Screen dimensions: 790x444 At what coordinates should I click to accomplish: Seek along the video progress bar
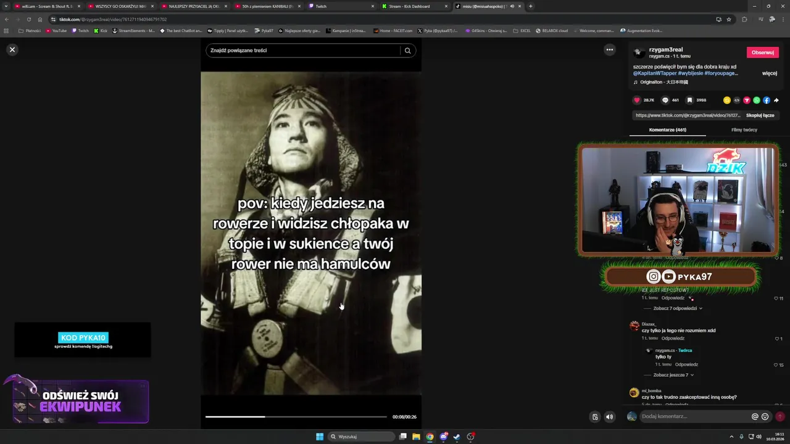(296, 417)
